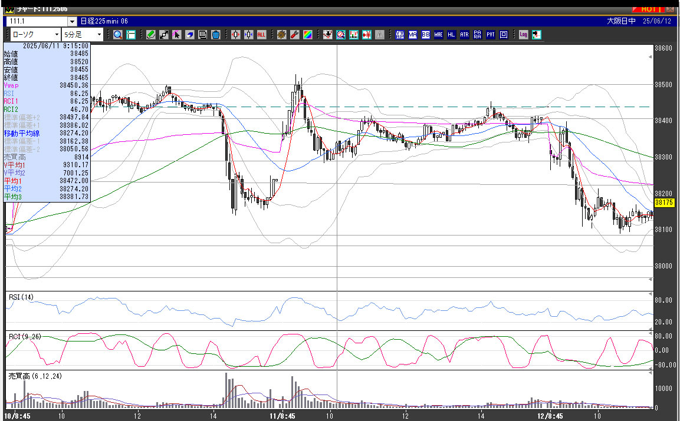Toggle the PVT pivot indicator
This screenshot has height=421, width=680.
491,35
